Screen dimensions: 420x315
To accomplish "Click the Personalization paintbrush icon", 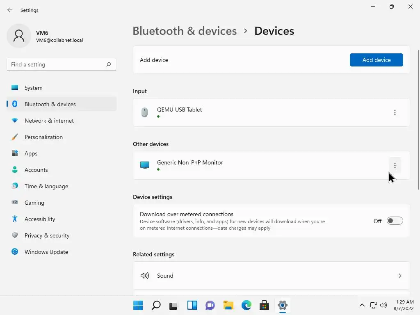I will point(15,137).
